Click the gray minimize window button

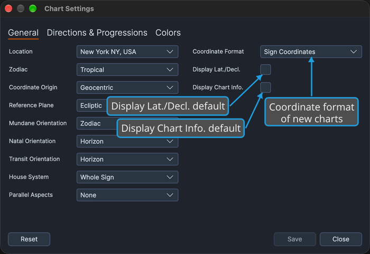(x=21, y=9)
